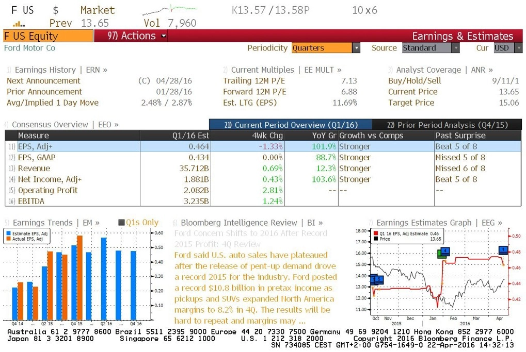Open Current Multiples EE MULT section
The image size is (526, 352).
[282, 70]
